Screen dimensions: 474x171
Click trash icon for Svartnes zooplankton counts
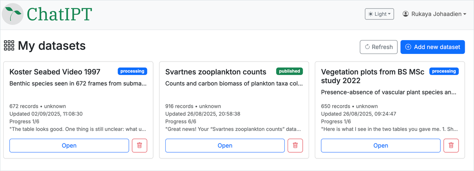click(295, 145)
